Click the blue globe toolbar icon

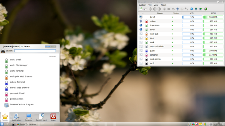[192, 9]
